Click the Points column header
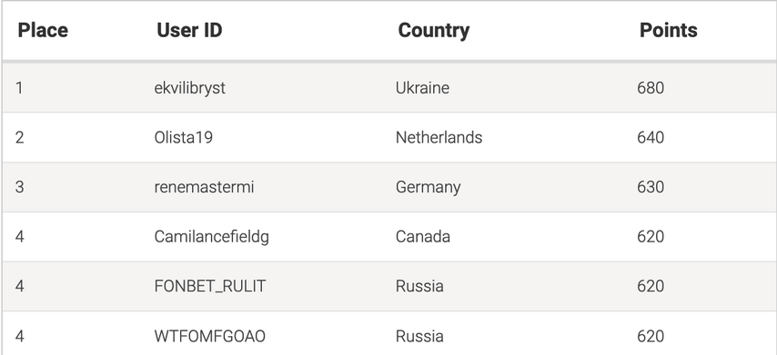The image size is (777, 355). (x=668, y=30)
